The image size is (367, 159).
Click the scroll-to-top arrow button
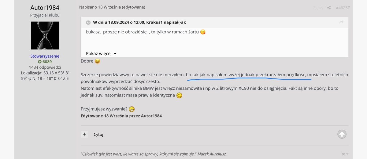[342, 134]
